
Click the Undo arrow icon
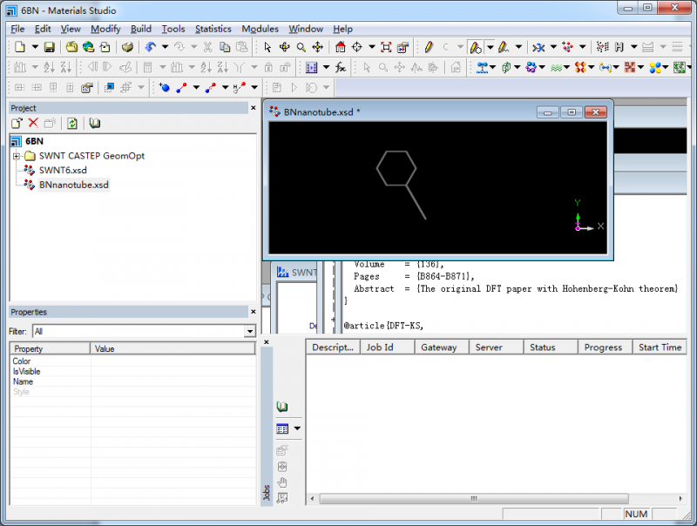coord(150,47)
